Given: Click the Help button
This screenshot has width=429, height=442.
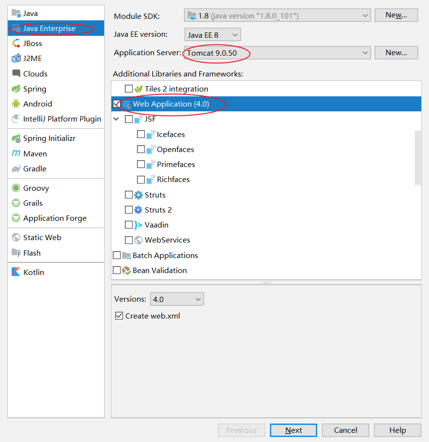Looking at the screenshot, I should pyautogui.click(x=398, y=430).
